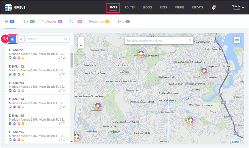Open the notifications bell
The height and width of the screenshot is (148, 249).
(x=213, y=8)
